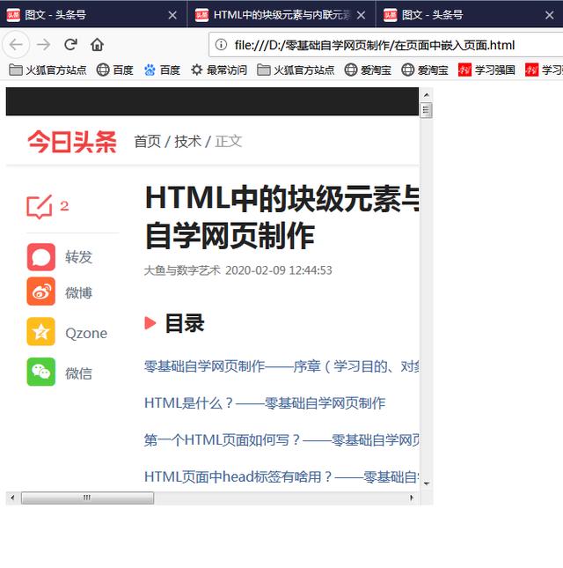Click the iframe vertical scrollbar thumb
Screen dimensions: 563x568
(x=427, y=110)
